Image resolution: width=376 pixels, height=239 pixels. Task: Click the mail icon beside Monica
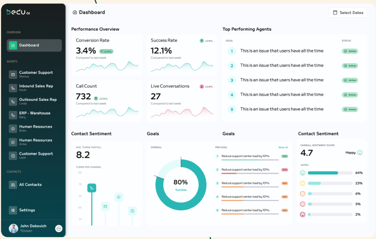click(x=13, y=74)
